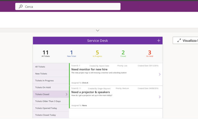
Task: Open Tickets In Progress in the sidebar
Action: (x=51, y=81)
